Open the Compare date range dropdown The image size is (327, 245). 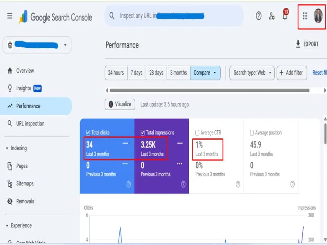tap(205, 73)
